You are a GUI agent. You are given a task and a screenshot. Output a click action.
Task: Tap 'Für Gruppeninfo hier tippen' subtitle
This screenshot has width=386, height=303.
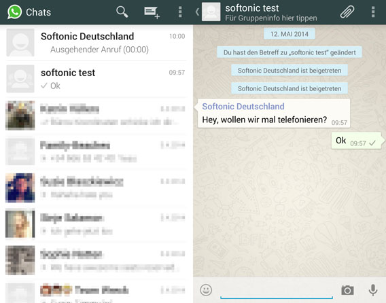coord(271,18)
